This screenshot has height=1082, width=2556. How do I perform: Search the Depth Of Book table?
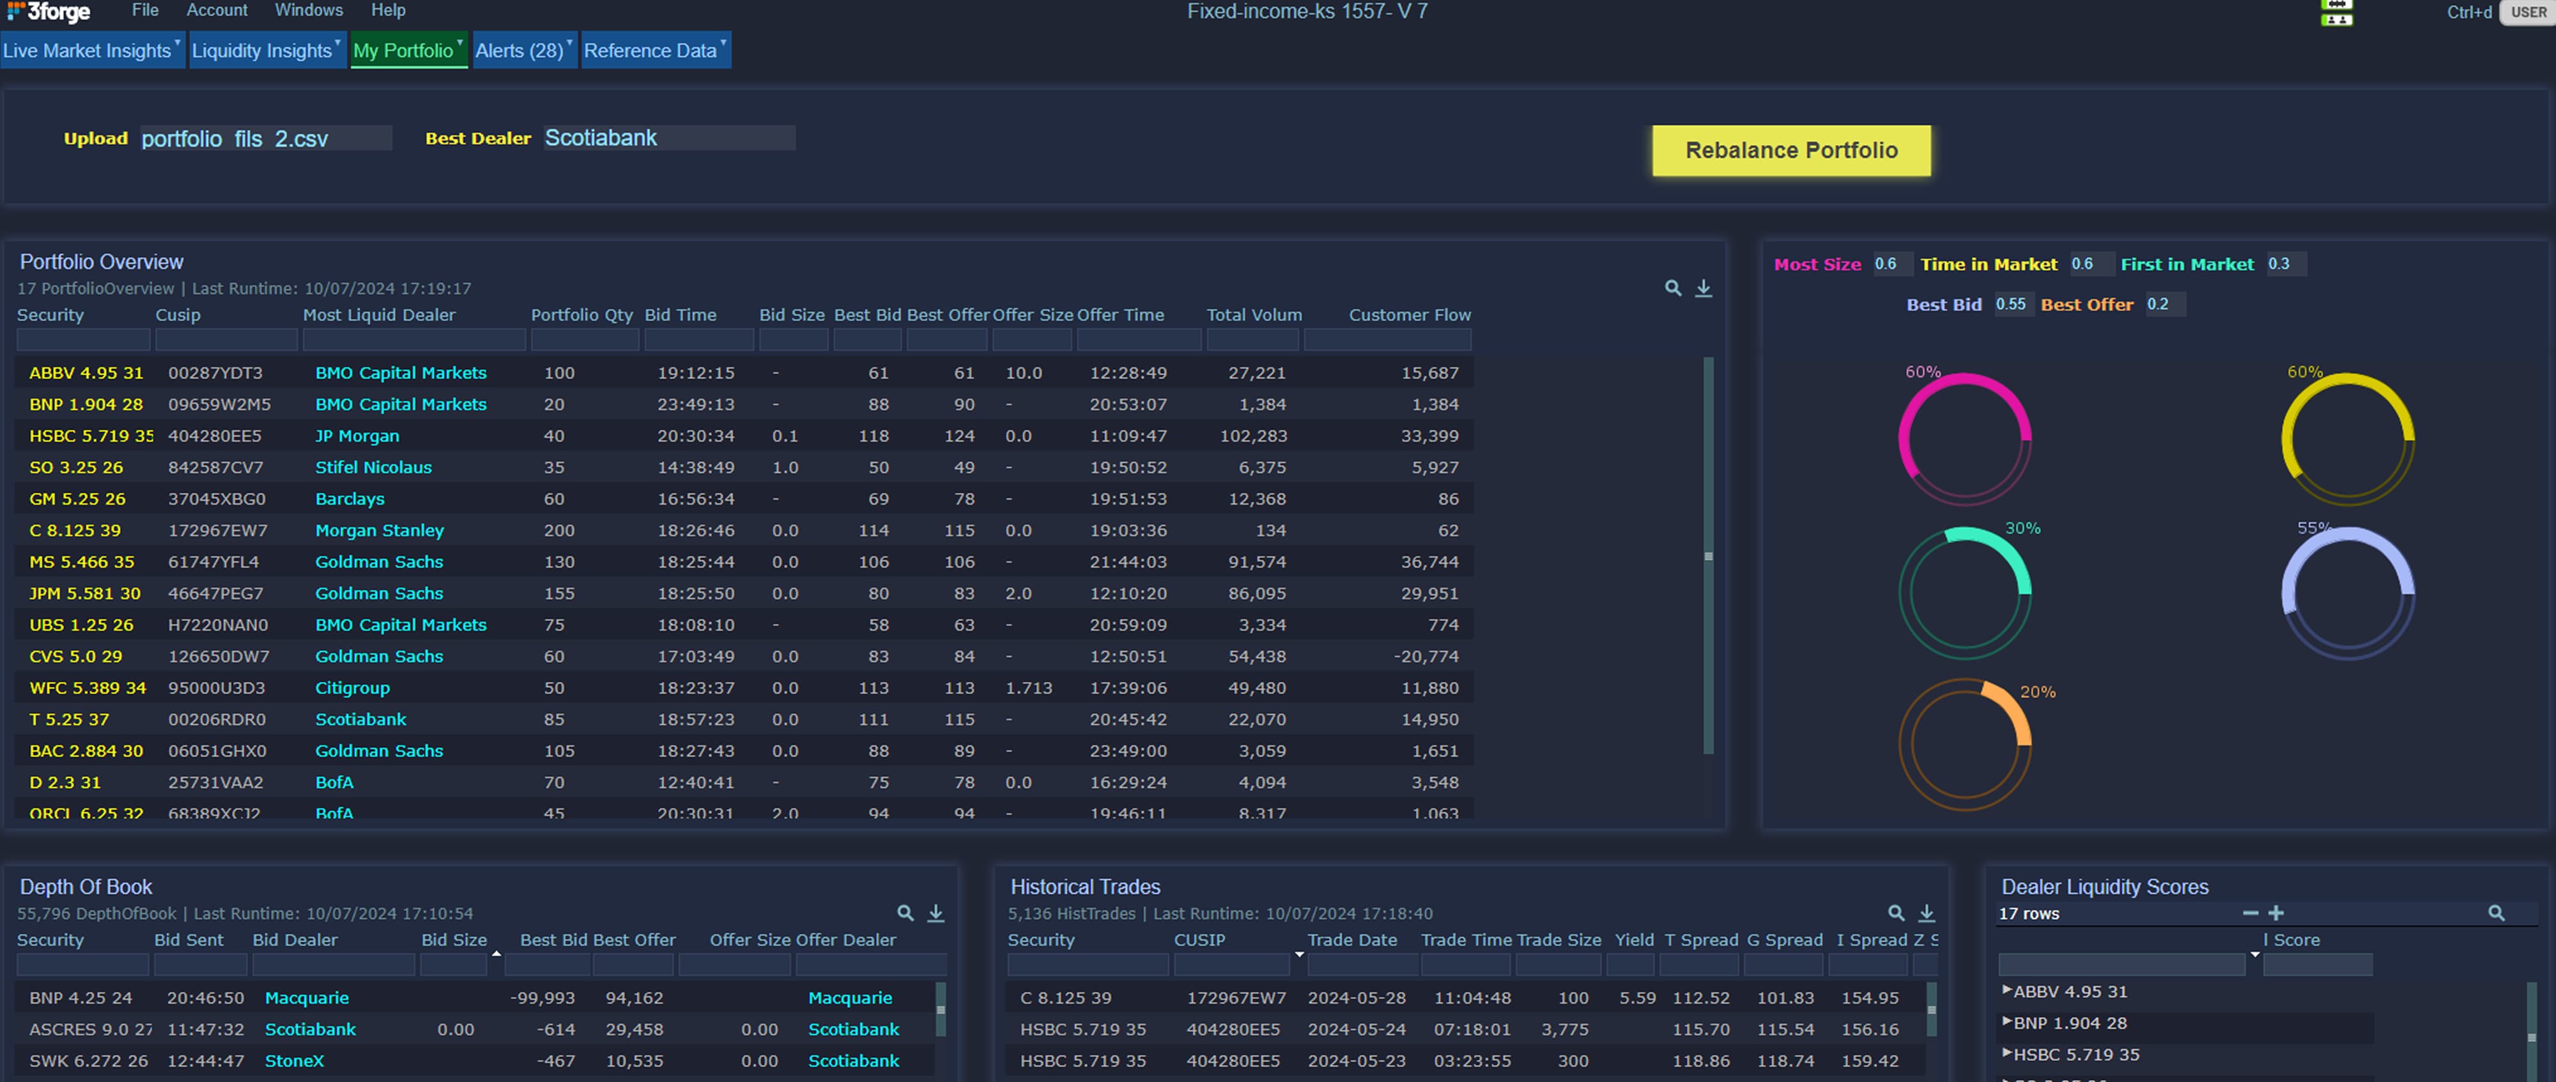tap(905, 913)
